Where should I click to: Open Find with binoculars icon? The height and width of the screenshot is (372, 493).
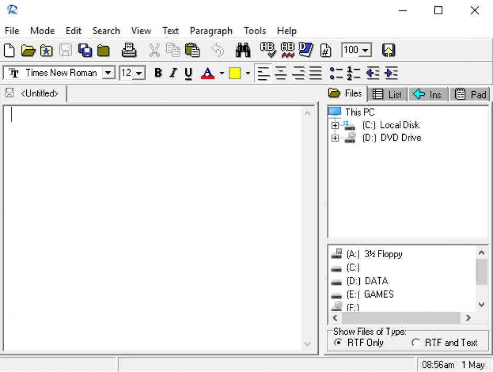[x=243, y=50]
